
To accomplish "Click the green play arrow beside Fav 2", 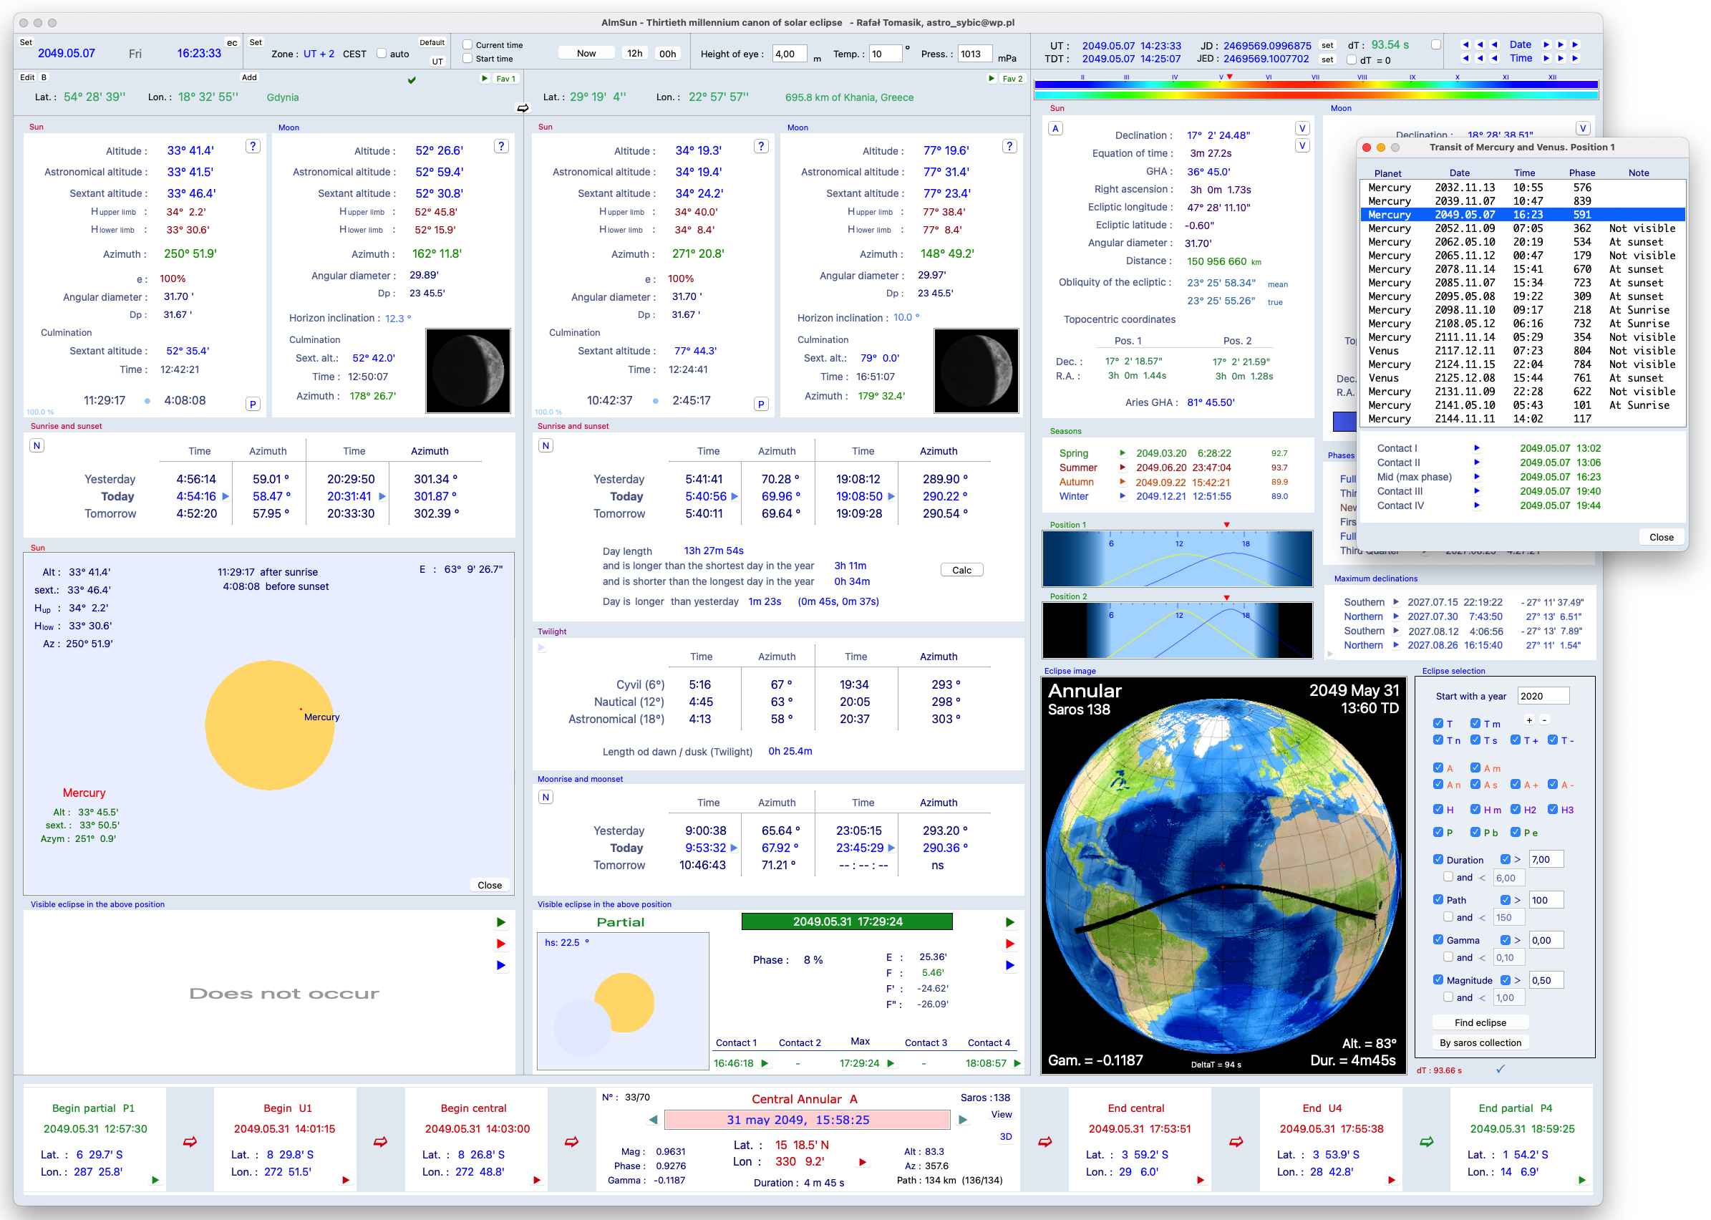I will 992,78.
